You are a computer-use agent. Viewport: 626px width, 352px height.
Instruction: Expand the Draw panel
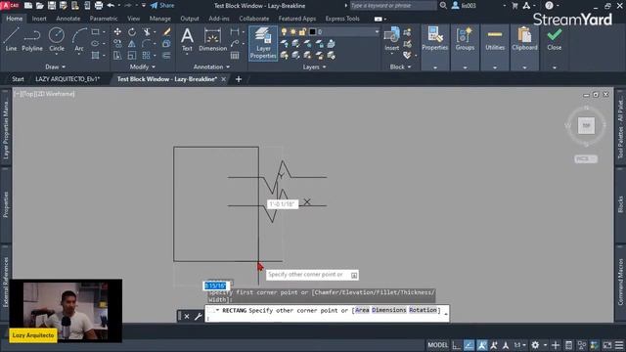tap(55, 67)
